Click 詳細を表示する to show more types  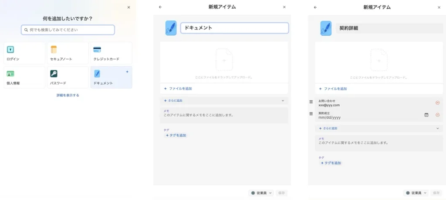click(x=68, y=95)
